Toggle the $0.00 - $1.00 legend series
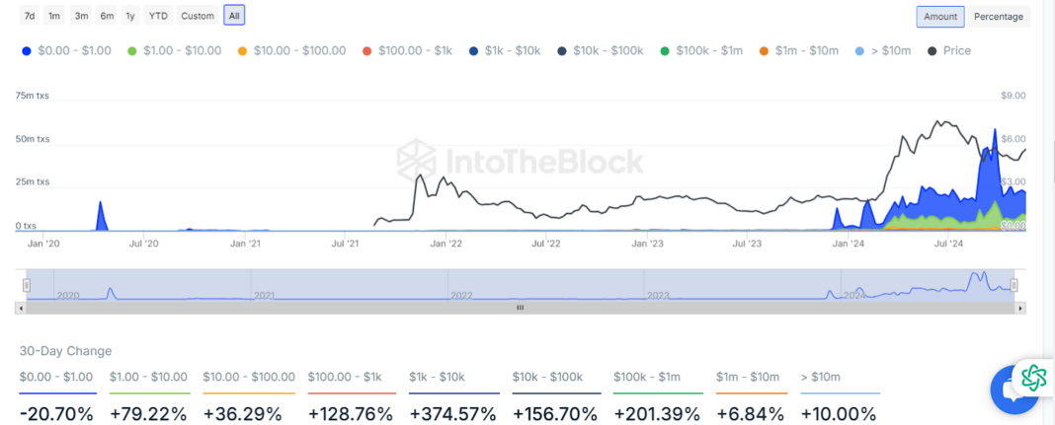Image resolution: width=1055 pixels, height=425 pixels. [67, 50]
